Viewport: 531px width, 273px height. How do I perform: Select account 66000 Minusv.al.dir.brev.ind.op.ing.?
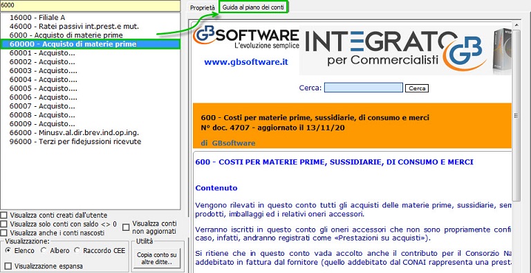click(74, 133)
